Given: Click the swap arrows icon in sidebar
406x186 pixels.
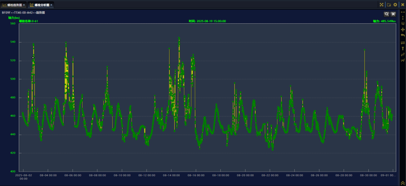Looking at the screenshot, I should coord(403,43).
